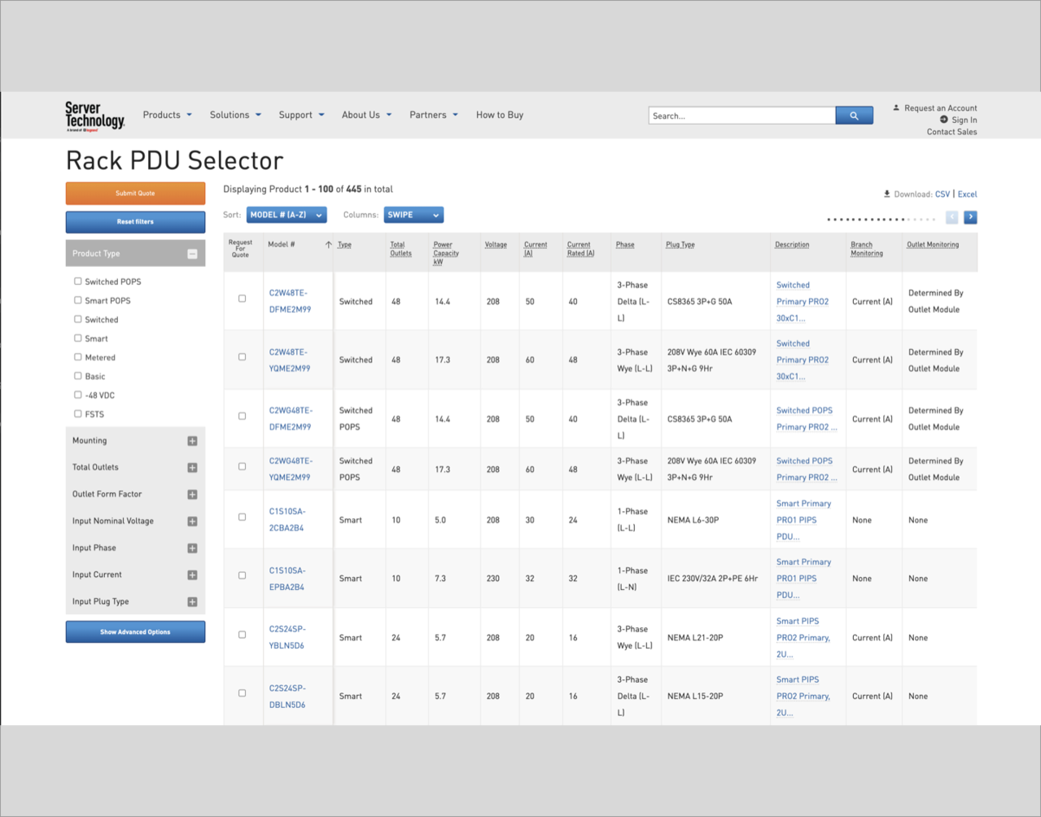Viewport: 1041px width, 817px height.
Task: Select quote checkbox for C1S10SA-2CBA2B4
Action: [242, 517]
